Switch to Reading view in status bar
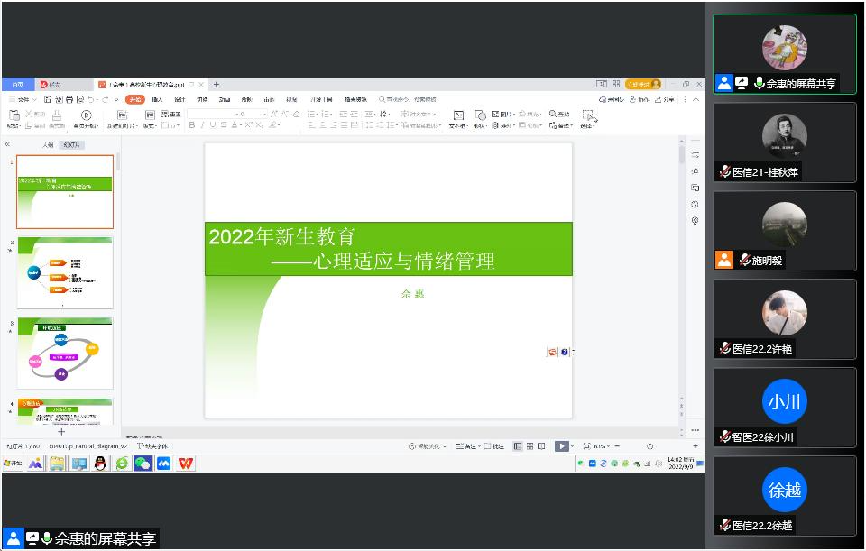The image size is (866, 551). [541, 446]
